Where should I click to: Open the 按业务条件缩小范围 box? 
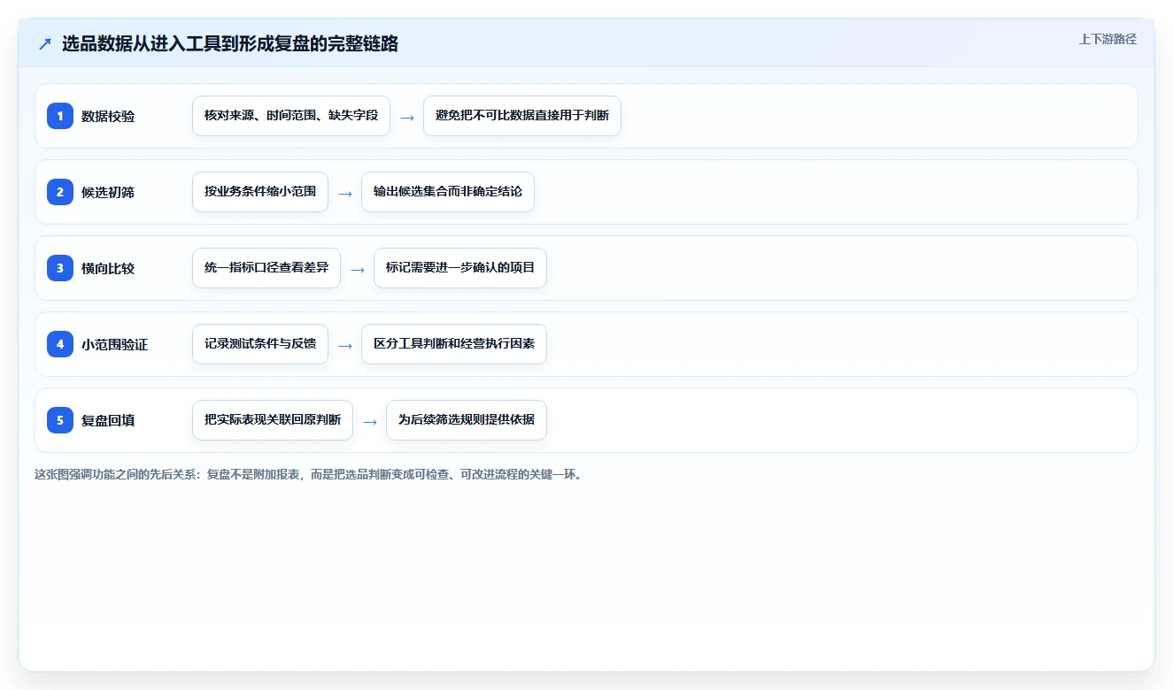[260, 192]
